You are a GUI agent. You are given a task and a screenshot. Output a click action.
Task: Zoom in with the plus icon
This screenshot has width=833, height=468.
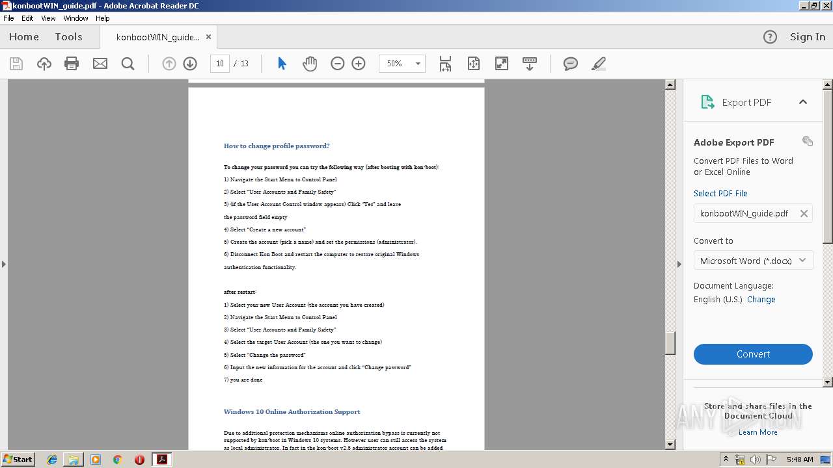click(359, 64)
